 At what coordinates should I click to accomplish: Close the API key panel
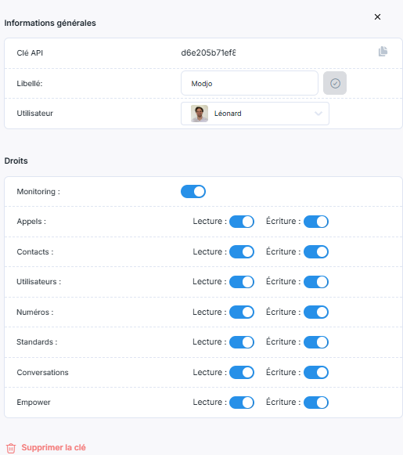[x=377, y=16]
